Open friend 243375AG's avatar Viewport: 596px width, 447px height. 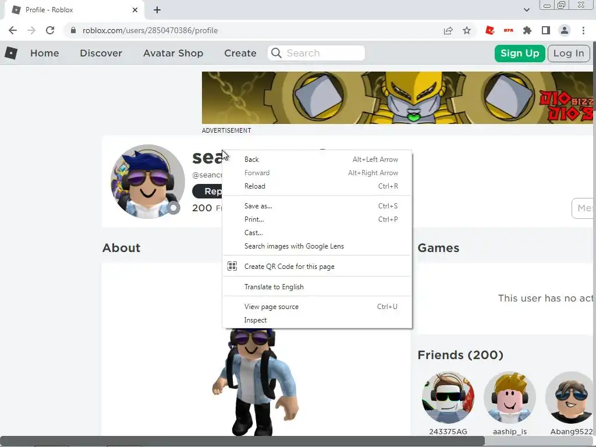click(x=448, y=398)
